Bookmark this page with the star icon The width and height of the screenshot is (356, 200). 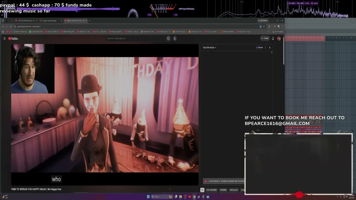click(264, 26)
